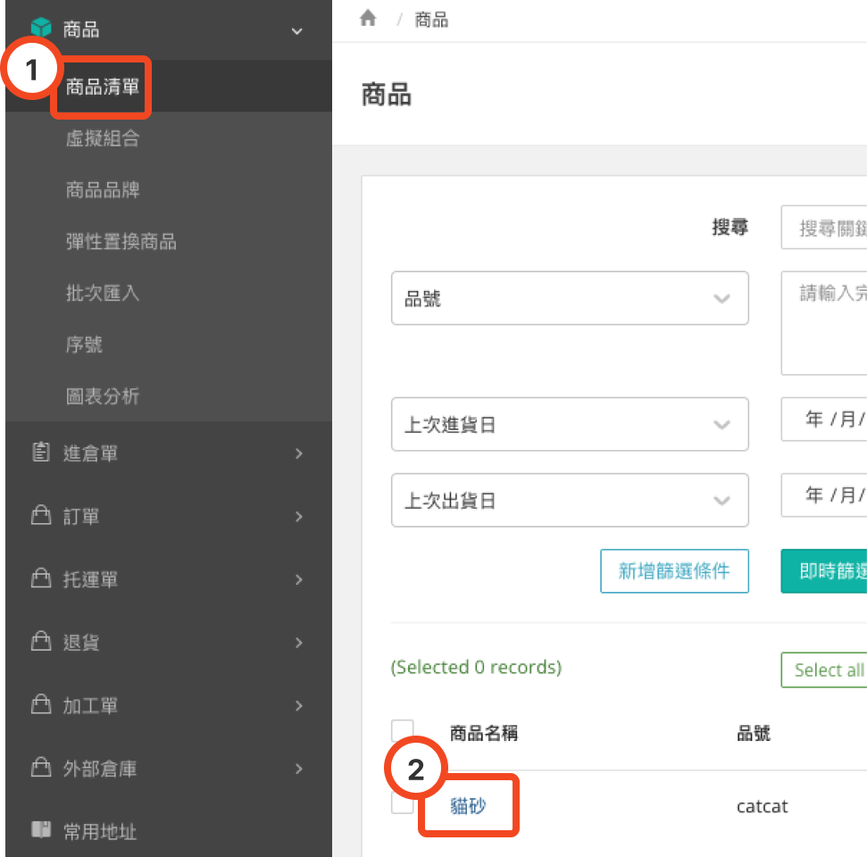The width and height of the screenshot is (867, 857).
Task: Click the 托運單 sidebar icon
Action: point(41,580)
